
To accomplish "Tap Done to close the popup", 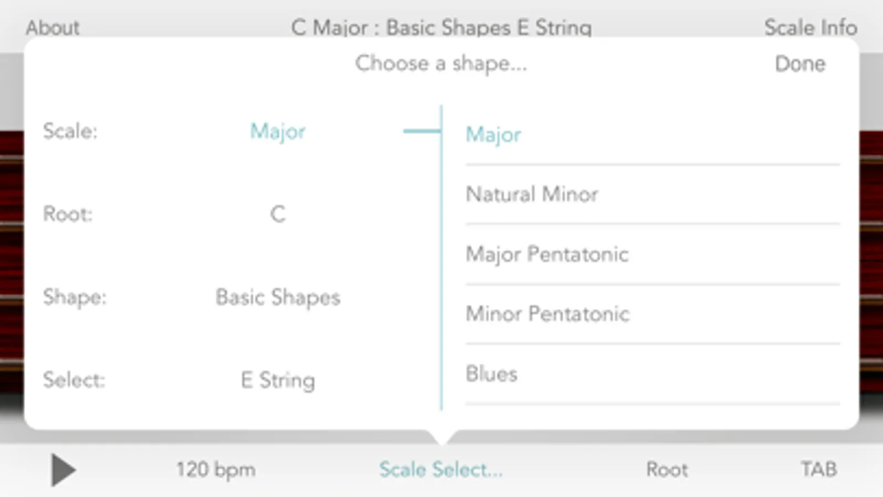I will coord(800,64).
